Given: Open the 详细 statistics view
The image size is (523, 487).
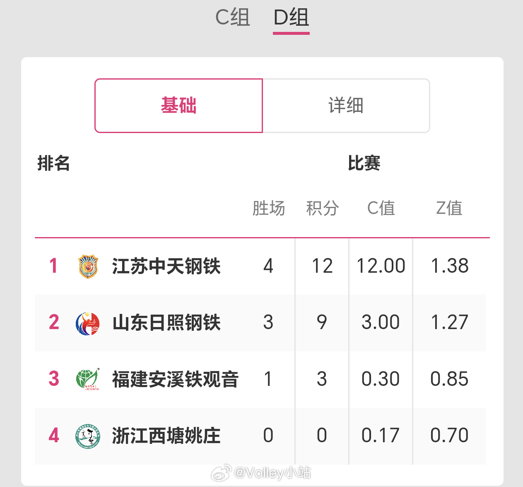Looking at the screenshot, I should [346, 106].
